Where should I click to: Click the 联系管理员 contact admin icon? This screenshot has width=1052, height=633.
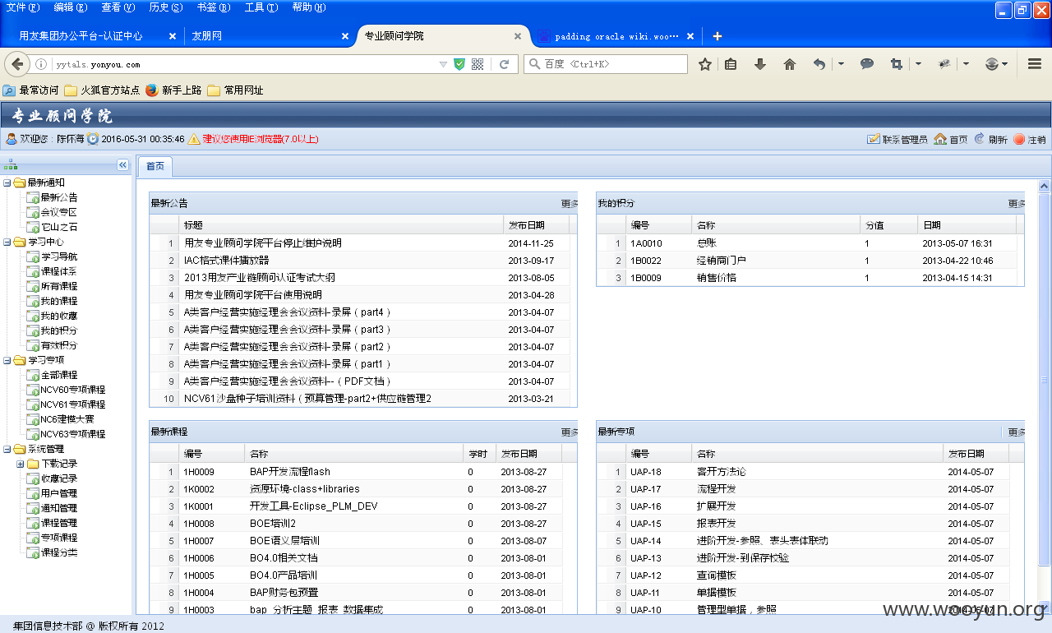(874, 139)
